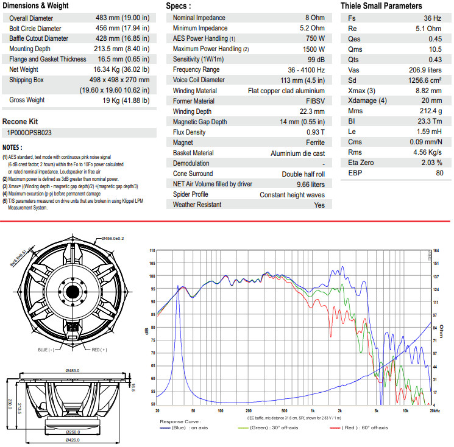This screenshot has width=454, height=447.
Task: Click Net Weight value 16.34 Kg
Action: [121, 69]
